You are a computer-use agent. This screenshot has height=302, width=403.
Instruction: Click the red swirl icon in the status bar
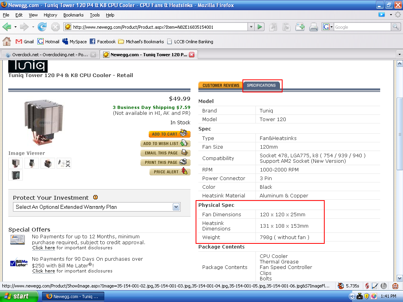point(367,286)
